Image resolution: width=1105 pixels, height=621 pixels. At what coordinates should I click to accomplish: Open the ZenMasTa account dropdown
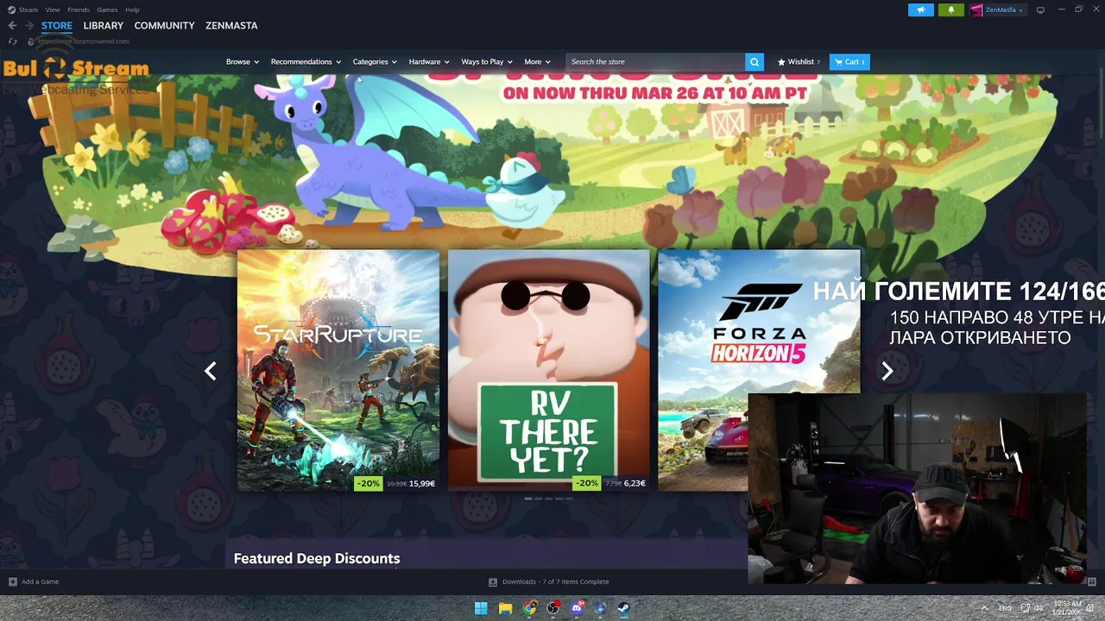(x=1004, y=9)
